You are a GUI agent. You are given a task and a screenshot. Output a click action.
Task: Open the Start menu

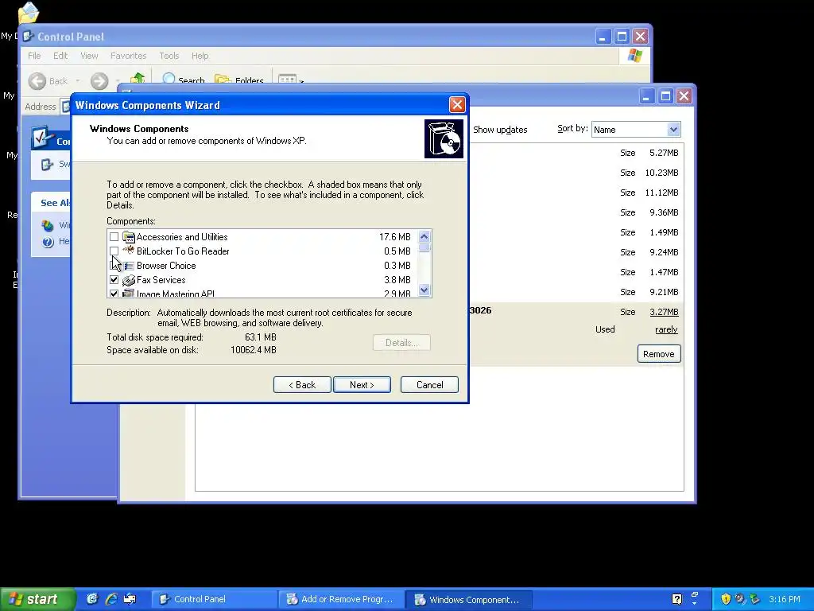(x=37, y=599)
